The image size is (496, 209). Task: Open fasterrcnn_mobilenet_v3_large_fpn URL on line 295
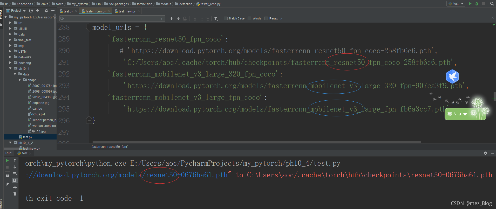(x=287, y=109)
